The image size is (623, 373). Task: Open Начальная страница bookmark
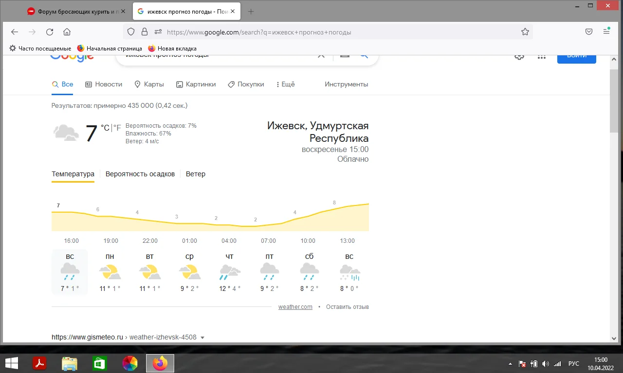(x=110, y=49)
